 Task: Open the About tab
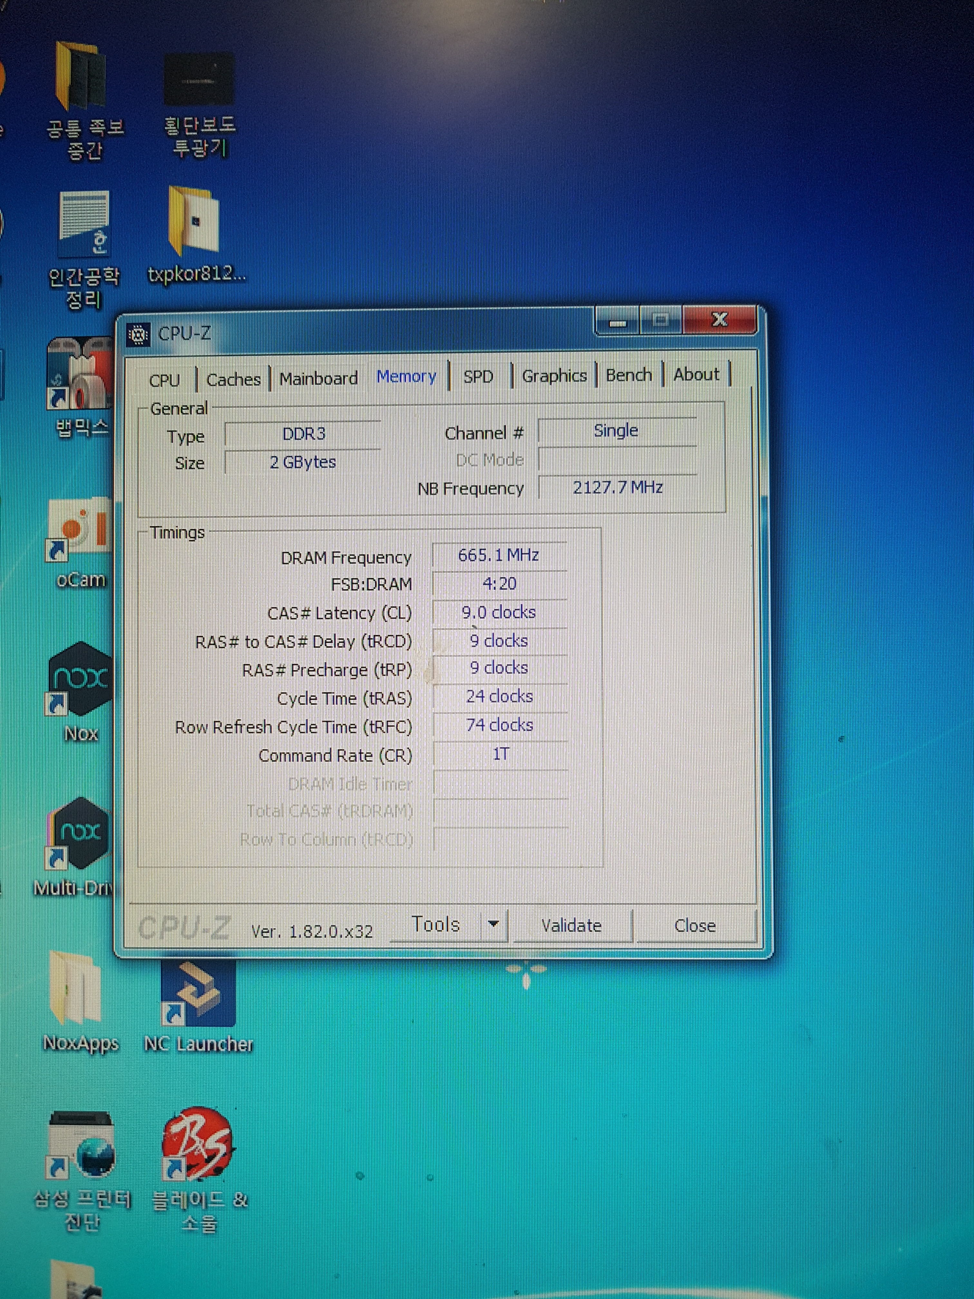696,374
